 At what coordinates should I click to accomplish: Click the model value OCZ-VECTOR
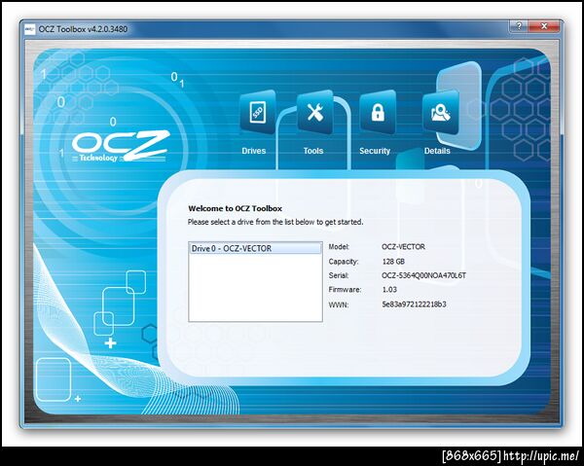click(x=403, y=247)
